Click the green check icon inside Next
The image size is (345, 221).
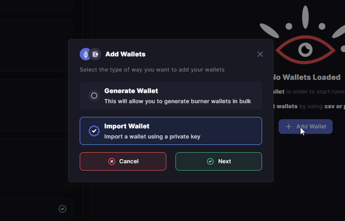tap(210, 161)
